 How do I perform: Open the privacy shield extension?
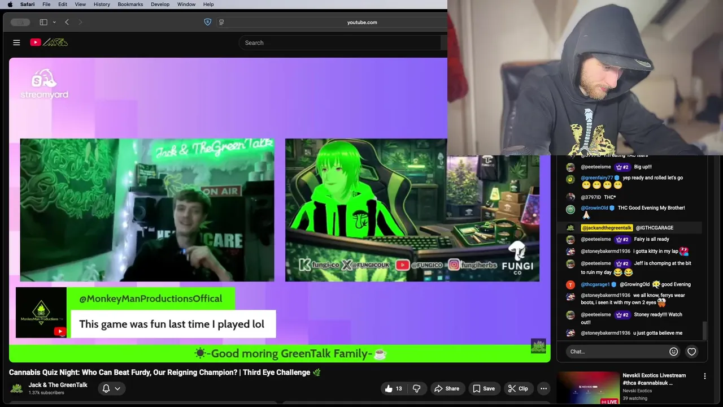(x=207, y=22)
